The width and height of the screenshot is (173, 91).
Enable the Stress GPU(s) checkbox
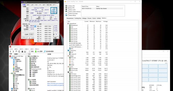[x=68, y=15]
